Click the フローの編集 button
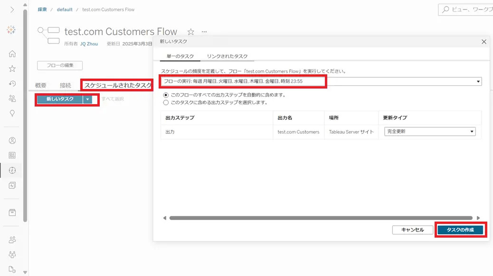Image resolution: width=493 pixels, height=276 pixels. click(60, 65)
